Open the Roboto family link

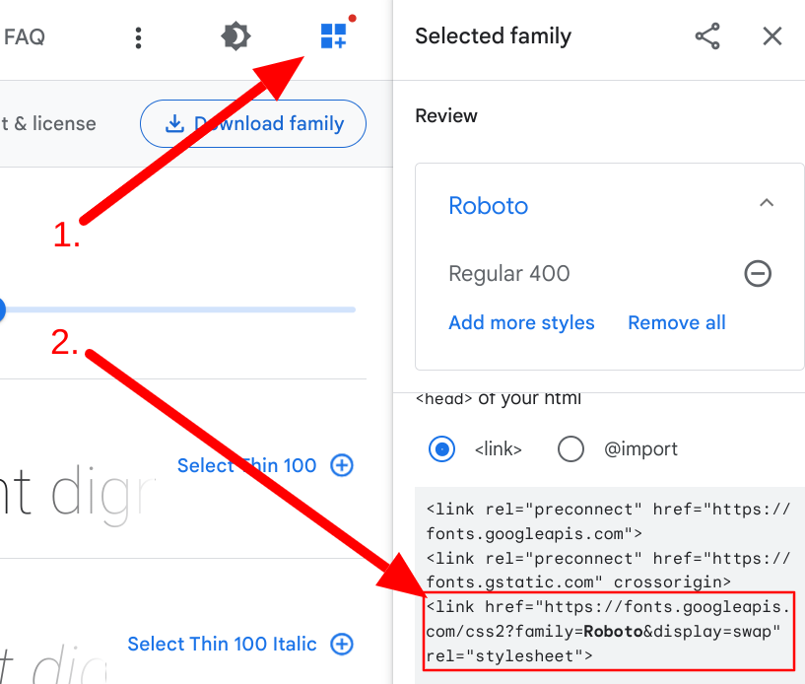[x=489, y=206]
